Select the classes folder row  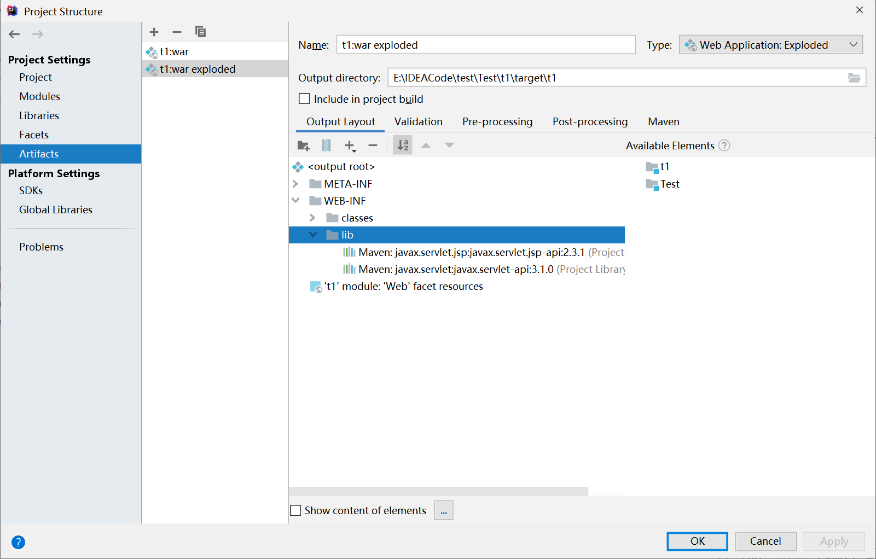coord(457,218)
